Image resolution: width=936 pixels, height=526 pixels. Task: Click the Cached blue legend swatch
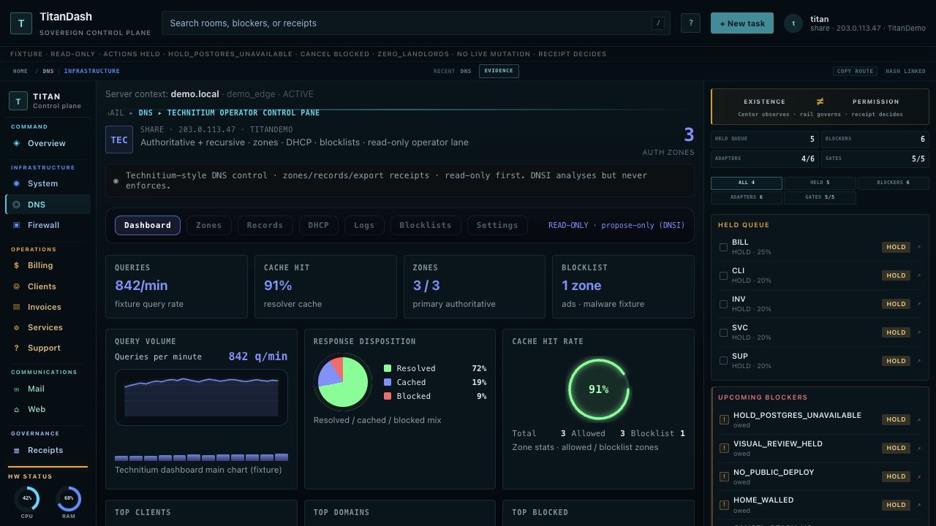[388, 382]
